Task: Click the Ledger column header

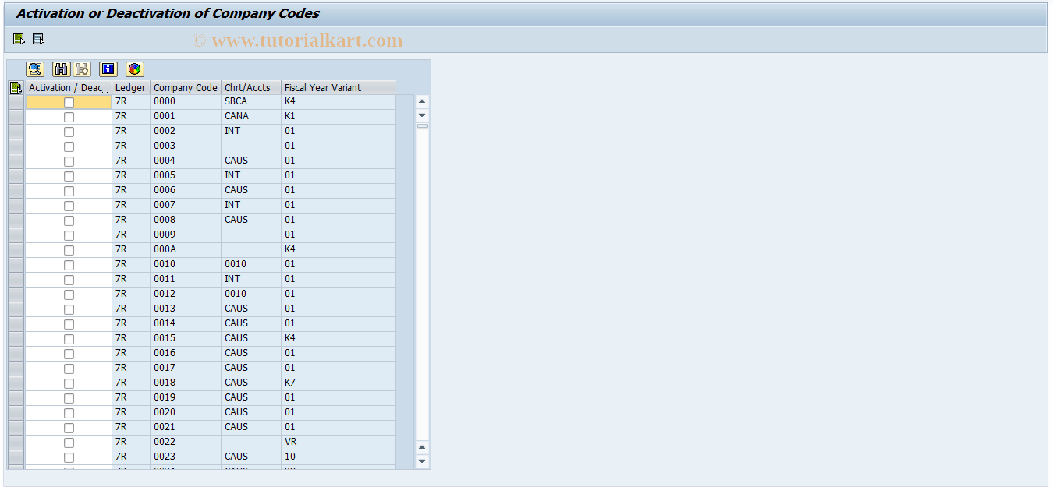Action: point(131,88)
